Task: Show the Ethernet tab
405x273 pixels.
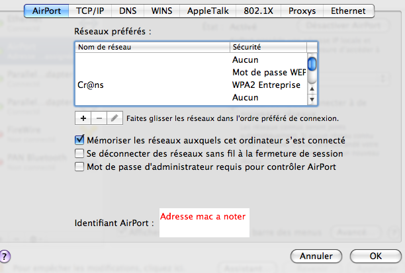Action: point(349,11)
